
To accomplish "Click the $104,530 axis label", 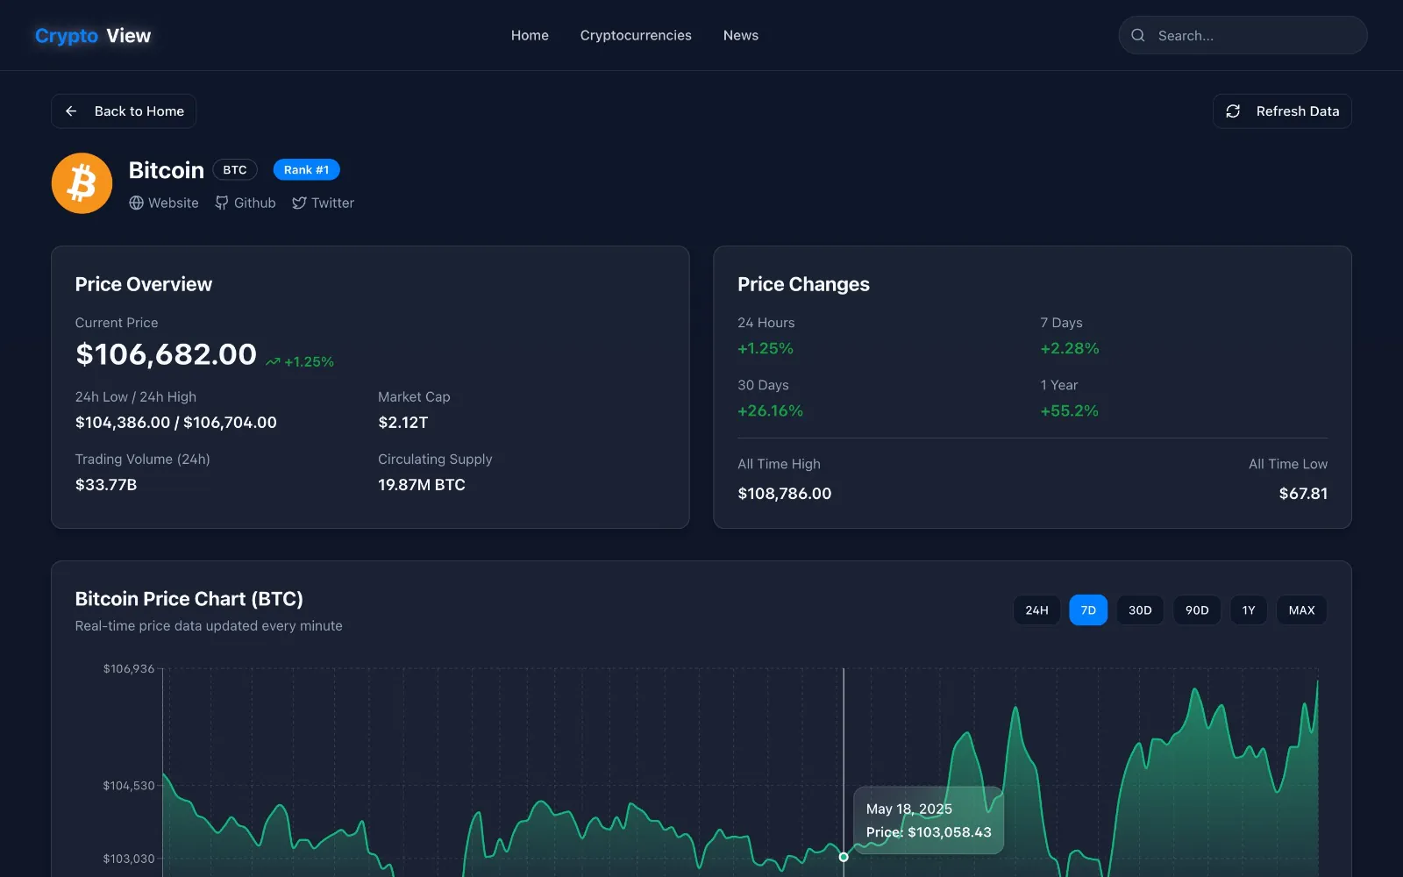I will [x=129, y=786].
